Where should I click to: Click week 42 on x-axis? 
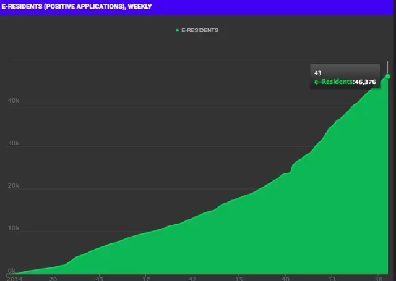[192, 278]
